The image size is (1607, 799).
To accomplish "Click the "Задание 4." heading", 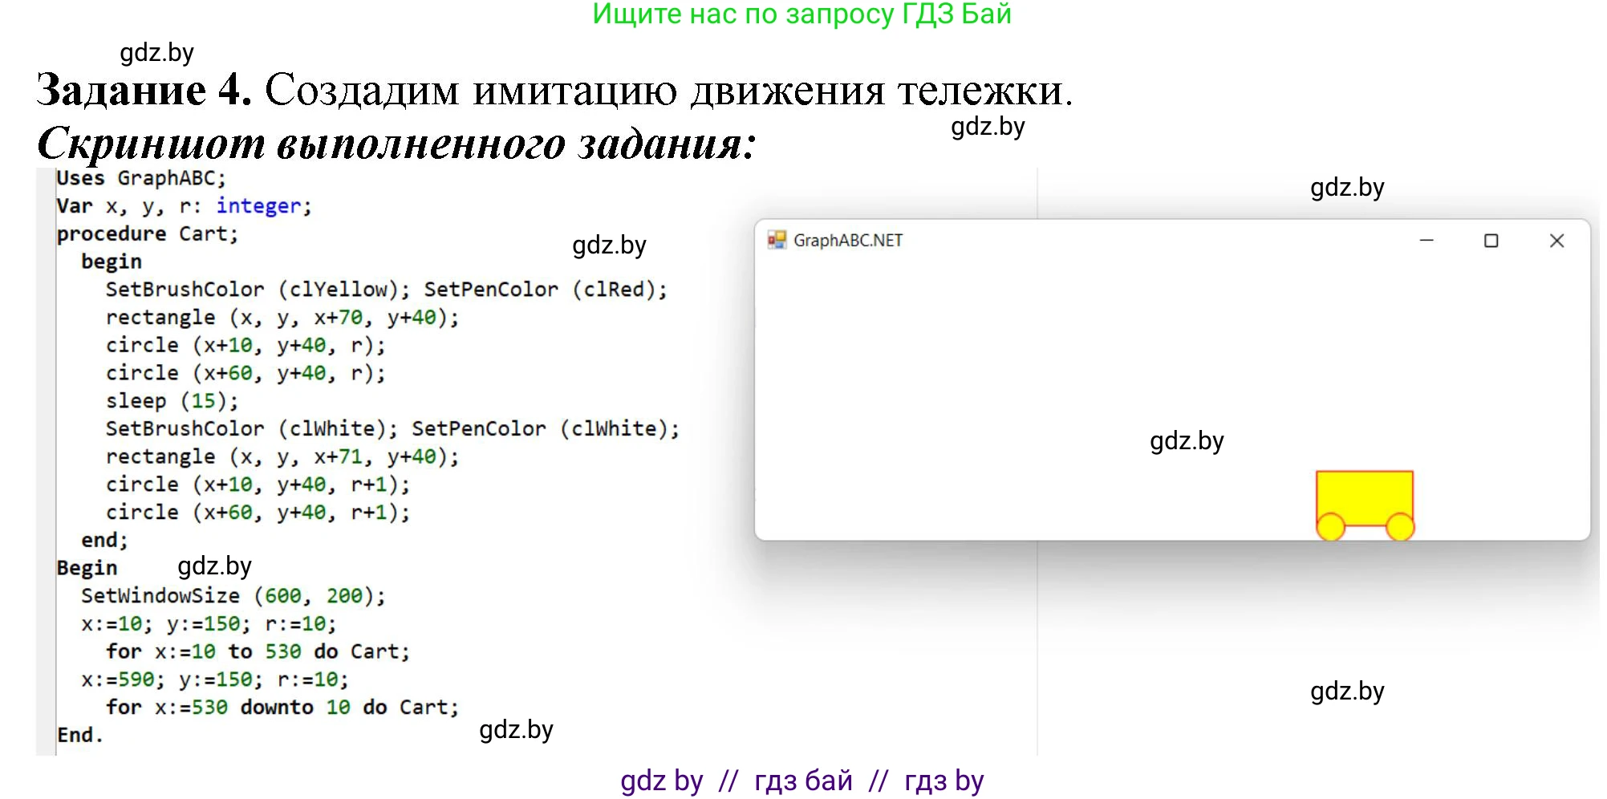I will (x=144, y=90).
